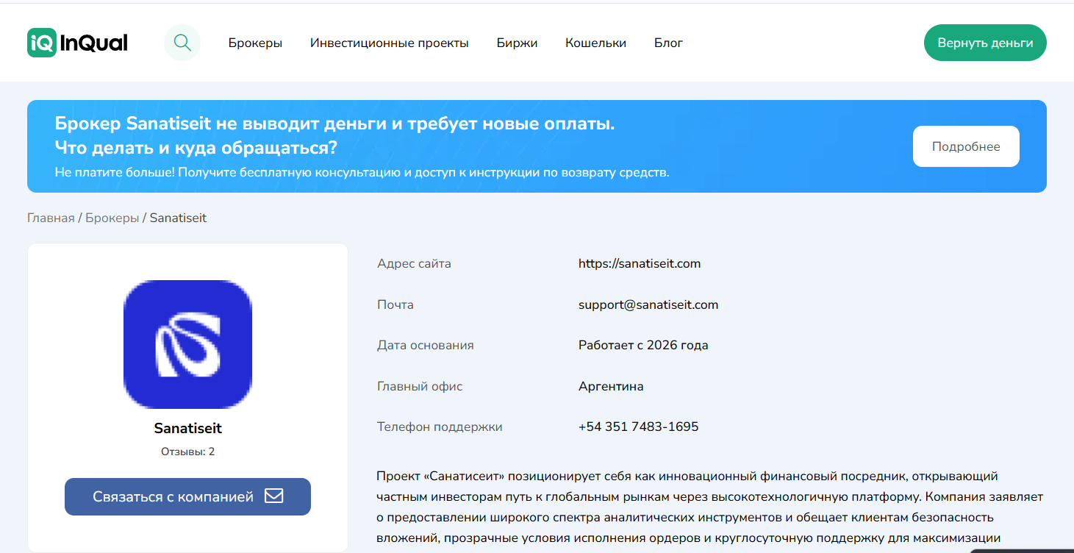The height and width of the screenshot is (553, 1074).
Task: Click the banner line Что делать и куда обращаться?
Action: coord(196,148)
